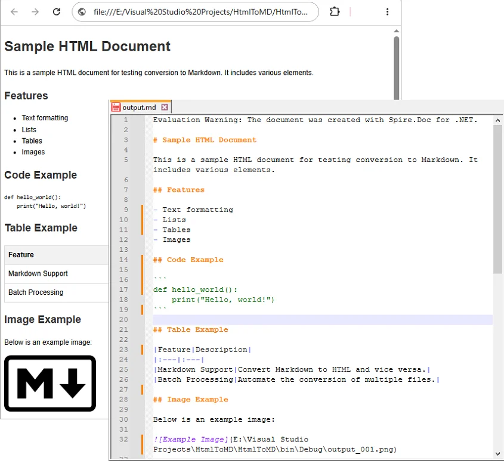Screen dimensions: 504x461
Task: Click the 'Image Example' heading in browser
Action: [x=42, y=320]
